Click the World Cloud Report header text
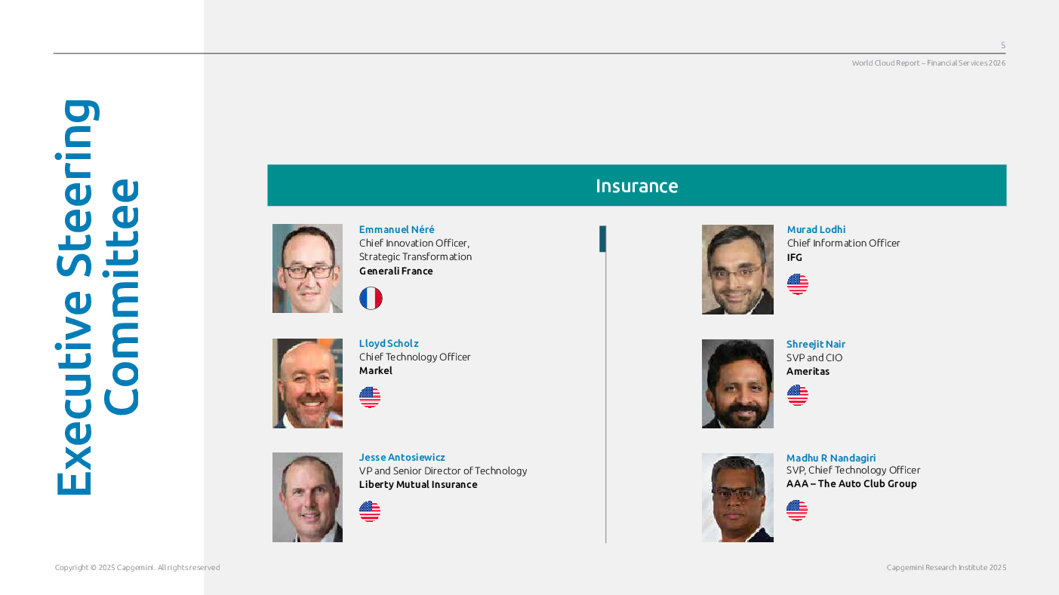The width and height of the screenshot is (1059, 595). [928, 63]
